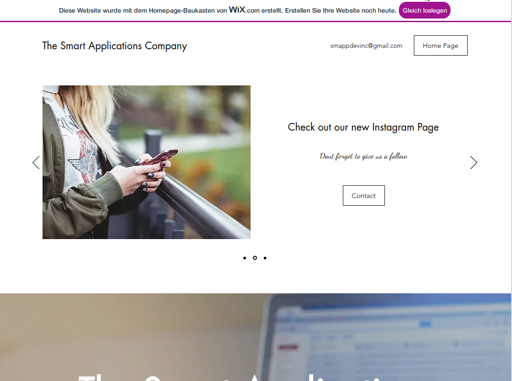Select the hollow middle slideshow dot
Viewport: 512px width, 381px height.
pyautogui.click(x=255, y=258)
